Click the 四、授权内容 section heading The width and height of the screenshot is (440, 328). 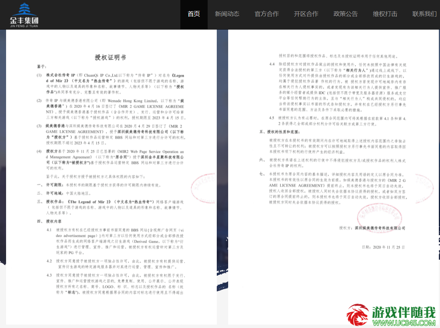point(49,221)
